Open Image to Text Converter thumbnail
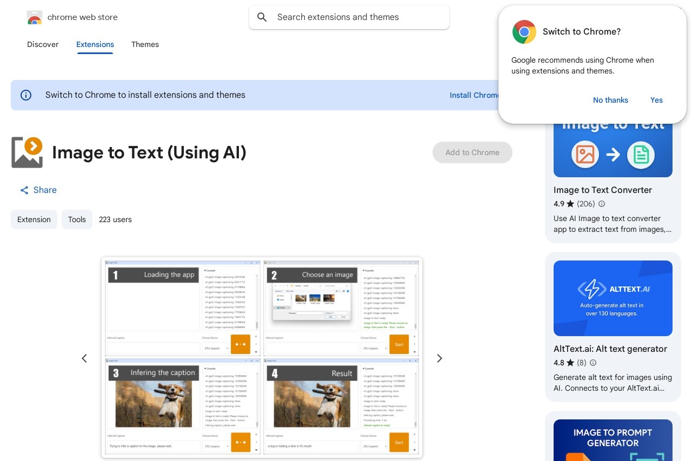The height and width of the screenshot is (461, 692). click(613, 150)
